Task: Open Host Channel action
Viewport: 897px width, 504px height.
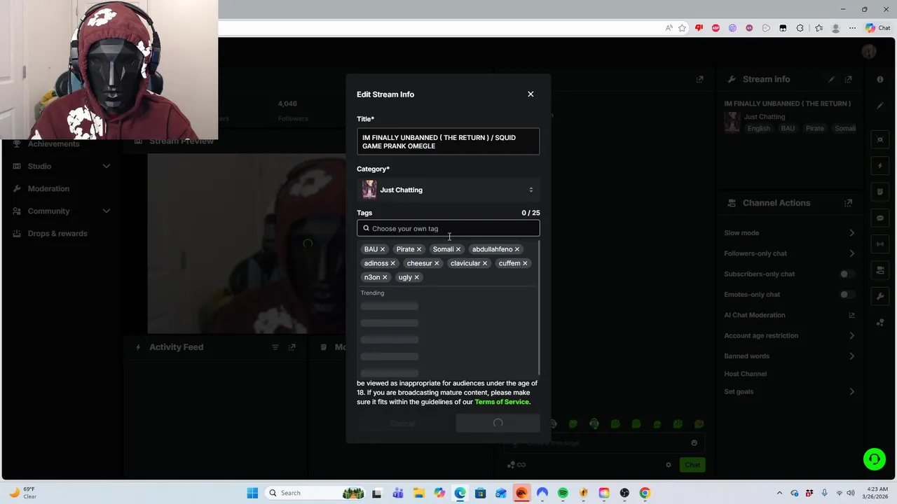Action: [x=745, y=374]
